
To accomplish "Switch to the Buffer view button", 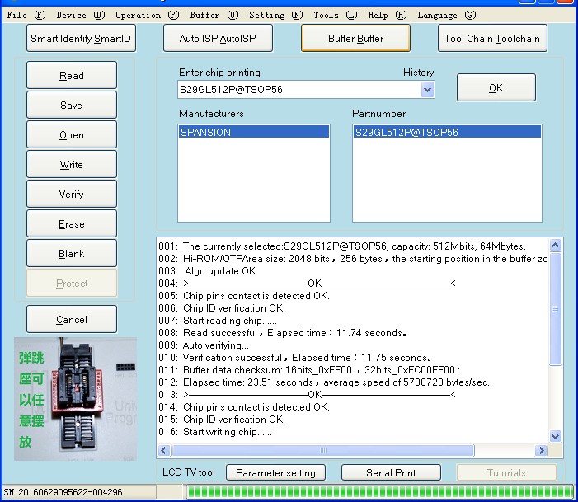I will [355, 38].
